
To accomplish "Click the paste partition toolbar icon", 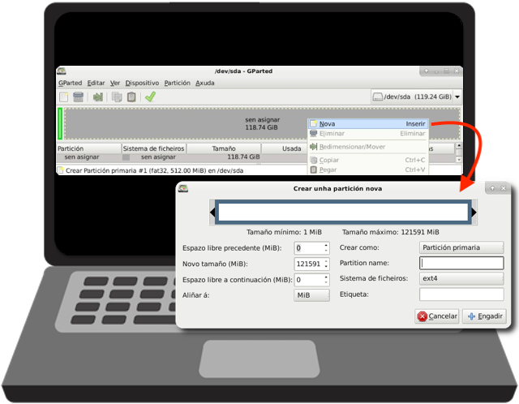I will coord(130,97).
